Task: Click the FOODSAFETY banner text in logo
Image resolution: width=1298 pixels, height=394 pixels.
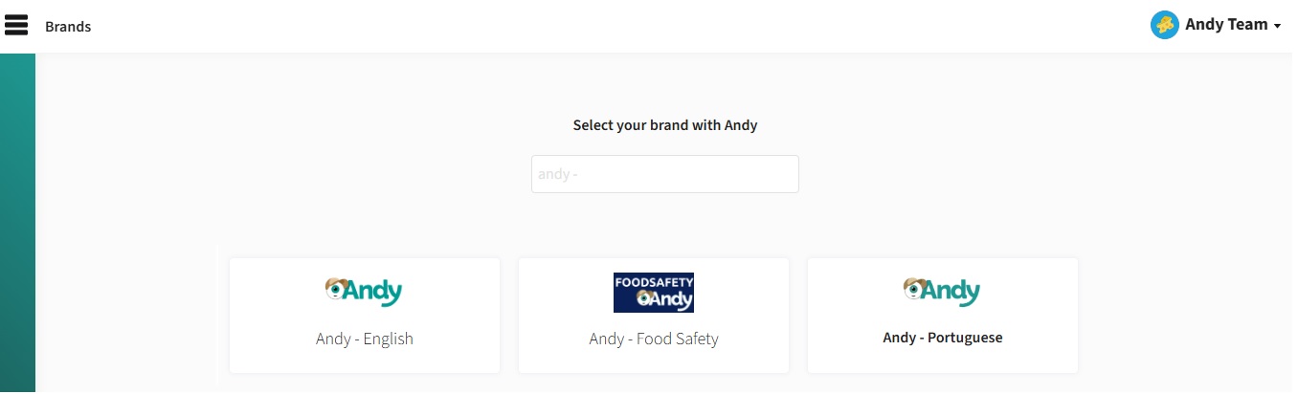Action: [x=654, y=281]
